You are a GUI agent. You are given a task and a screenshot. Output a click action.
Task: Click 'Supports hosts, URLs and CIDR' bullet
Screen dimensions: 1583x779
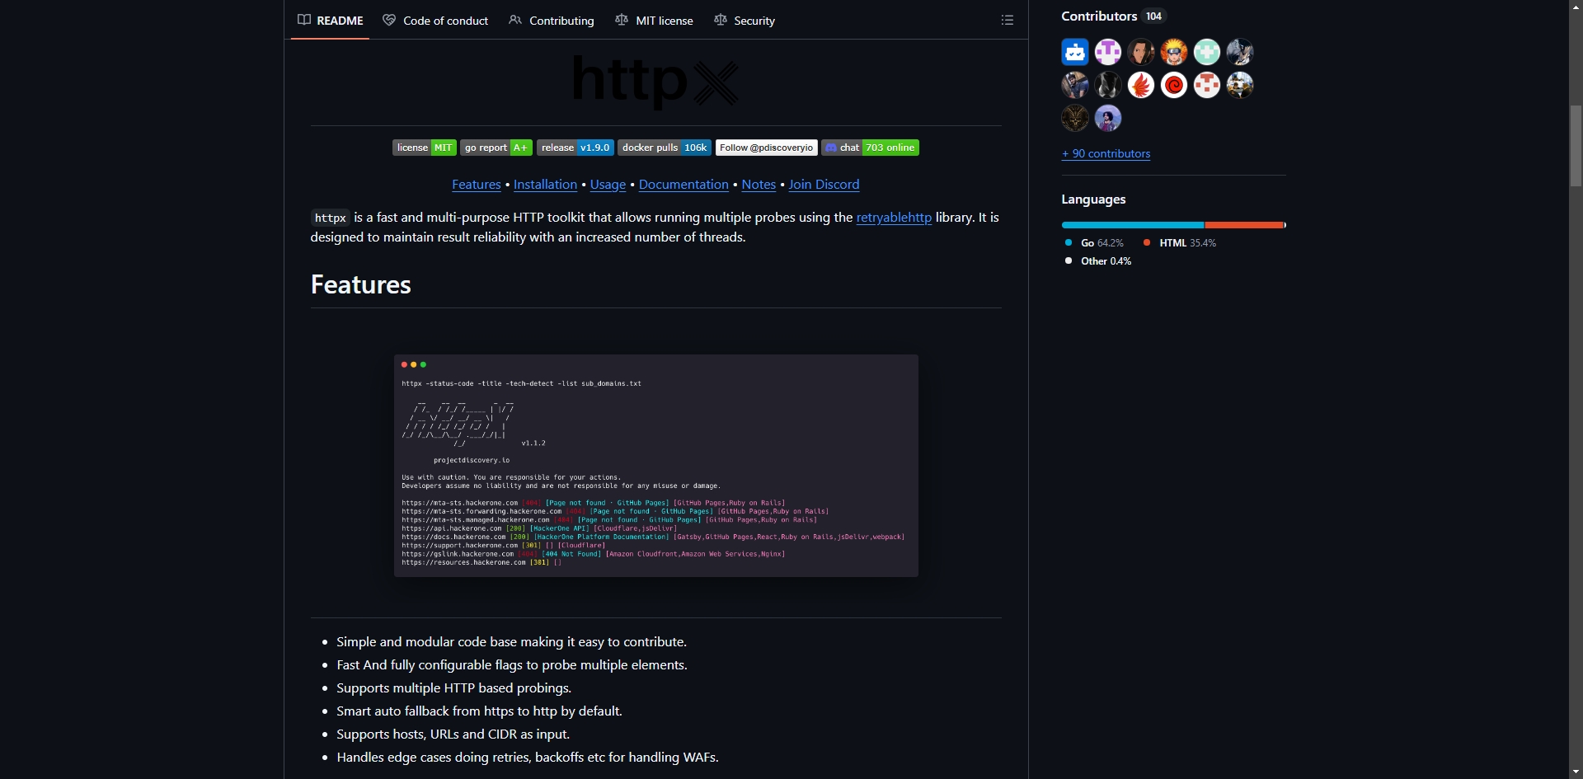[453, 734]
